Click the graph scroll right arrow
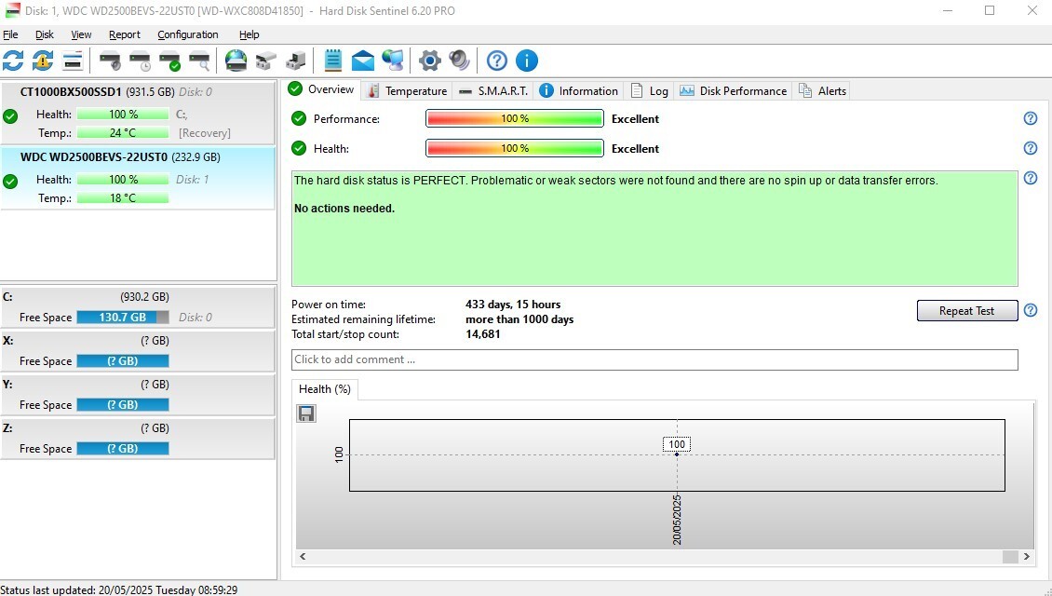 (x=1027, y=556)
